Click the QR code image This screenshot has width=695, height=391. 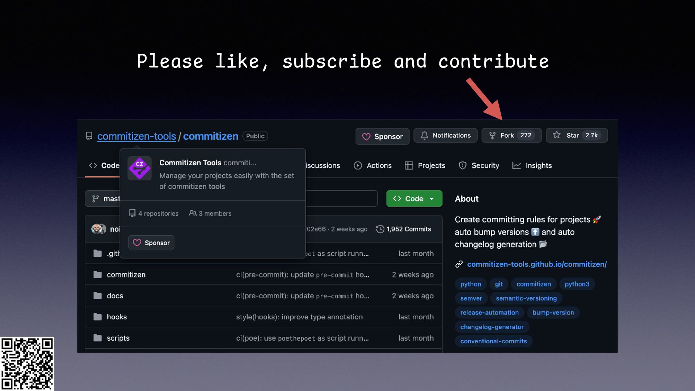(x=27, y=363)
